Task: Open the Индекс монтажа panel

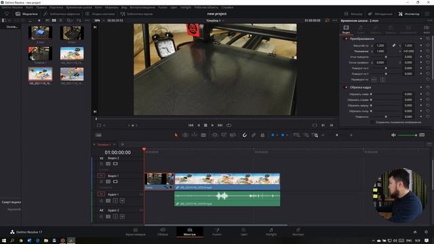Action: 100,14
